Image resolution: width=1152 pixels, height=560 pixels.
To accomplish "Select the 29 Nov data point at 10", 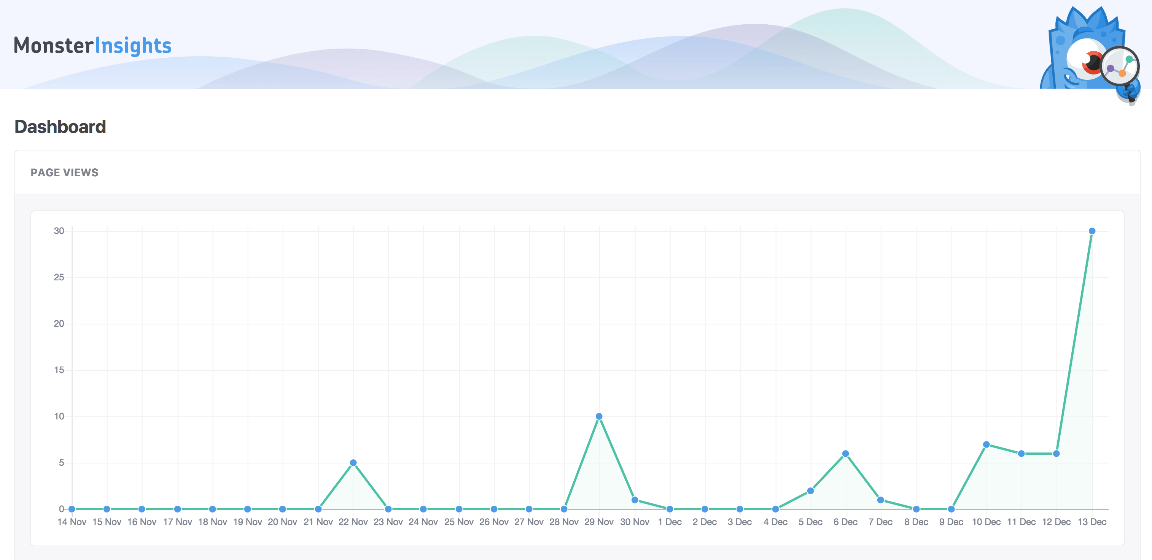I will click(x=599, y=416).
